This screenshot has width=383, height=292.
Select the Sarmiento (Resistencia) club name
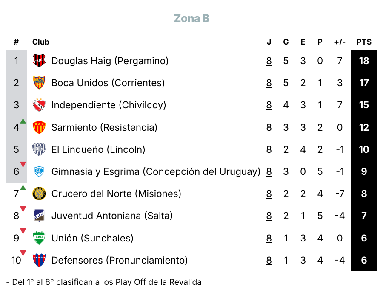pyautogui.click(x=104, y=127)
